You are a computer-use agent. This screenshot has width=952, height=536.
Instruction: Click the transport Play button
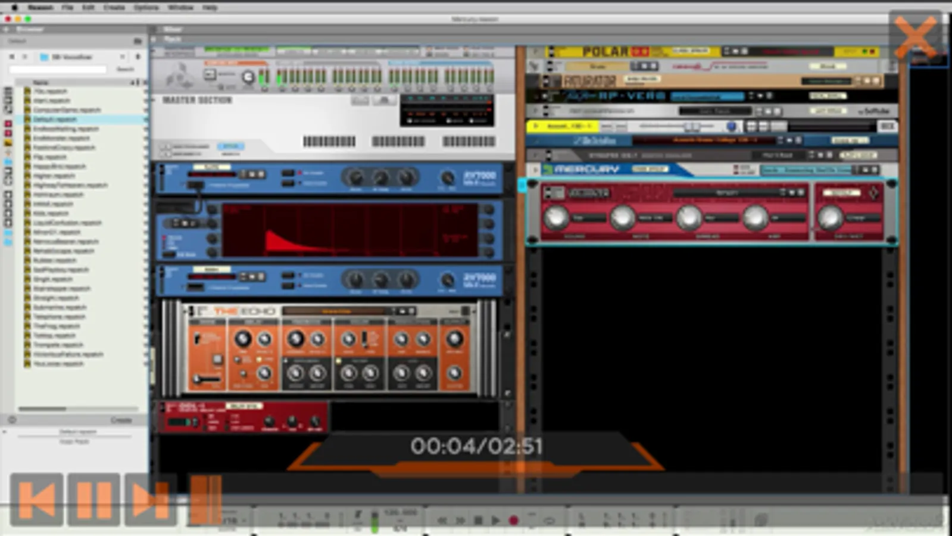coord(495,520)
